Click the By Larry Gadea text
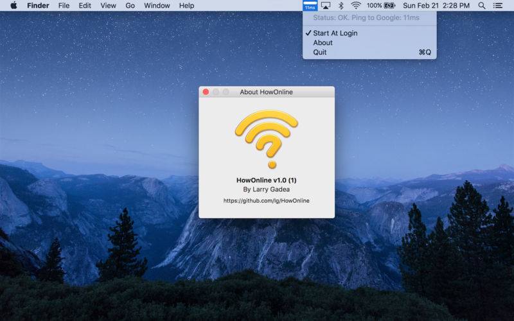Image resolution: width=514 pixels, height=321 pixels. pyautogui.click(x=267, y=189)
